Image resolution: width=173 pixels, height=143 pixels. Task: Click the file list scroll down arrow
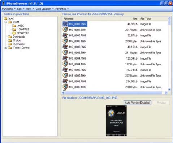coord(169,90)
